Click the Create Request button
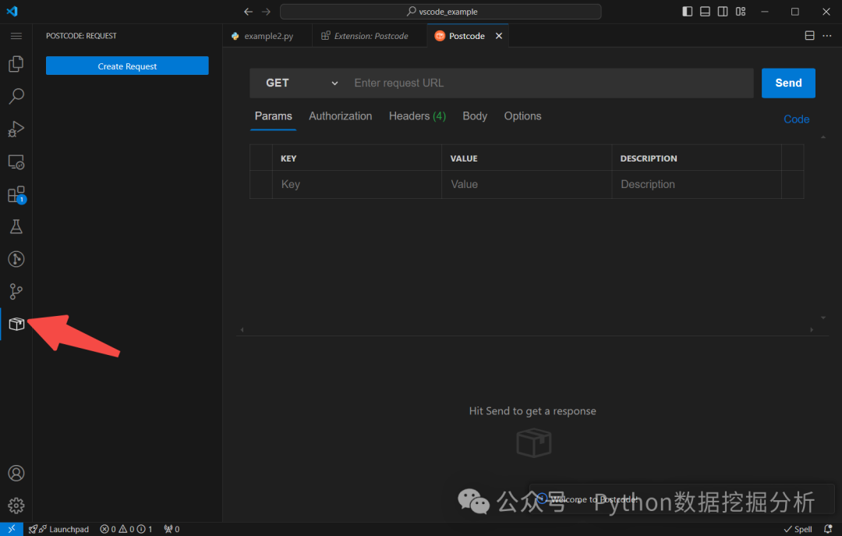842x536 pixels. click(127, 66)
